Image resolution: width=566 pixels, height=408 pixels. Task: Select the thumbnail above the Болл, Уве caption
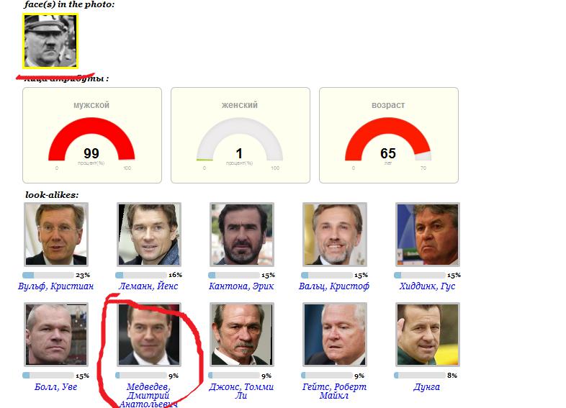click(x=56, y=335)
